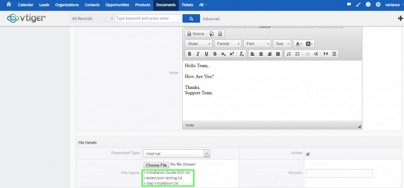This screenshot has width=404, height=188.
Task: Open the Calendar module
Action: [26, 5]
